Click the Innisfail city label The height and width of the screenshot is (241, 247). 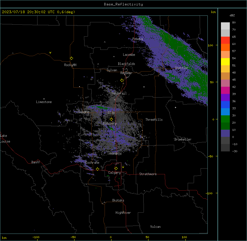[x=119, y=93]
